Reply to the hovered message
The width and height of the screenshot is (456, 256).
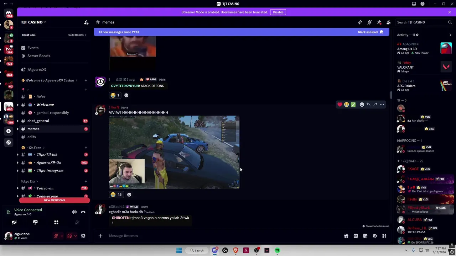(x=368, y=105)
